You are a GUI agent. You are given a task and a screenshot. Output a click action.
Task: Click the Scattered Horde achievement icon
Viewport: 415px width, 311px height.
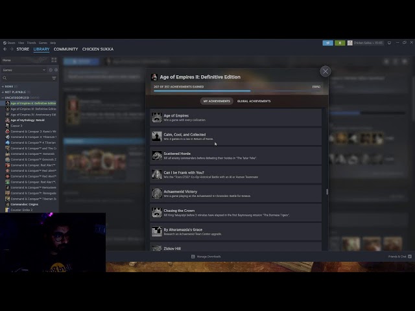click(157, 155)
